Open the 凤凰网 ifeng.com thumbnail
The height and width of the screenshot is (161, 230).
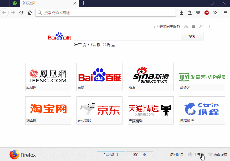[x=48, y=77]
